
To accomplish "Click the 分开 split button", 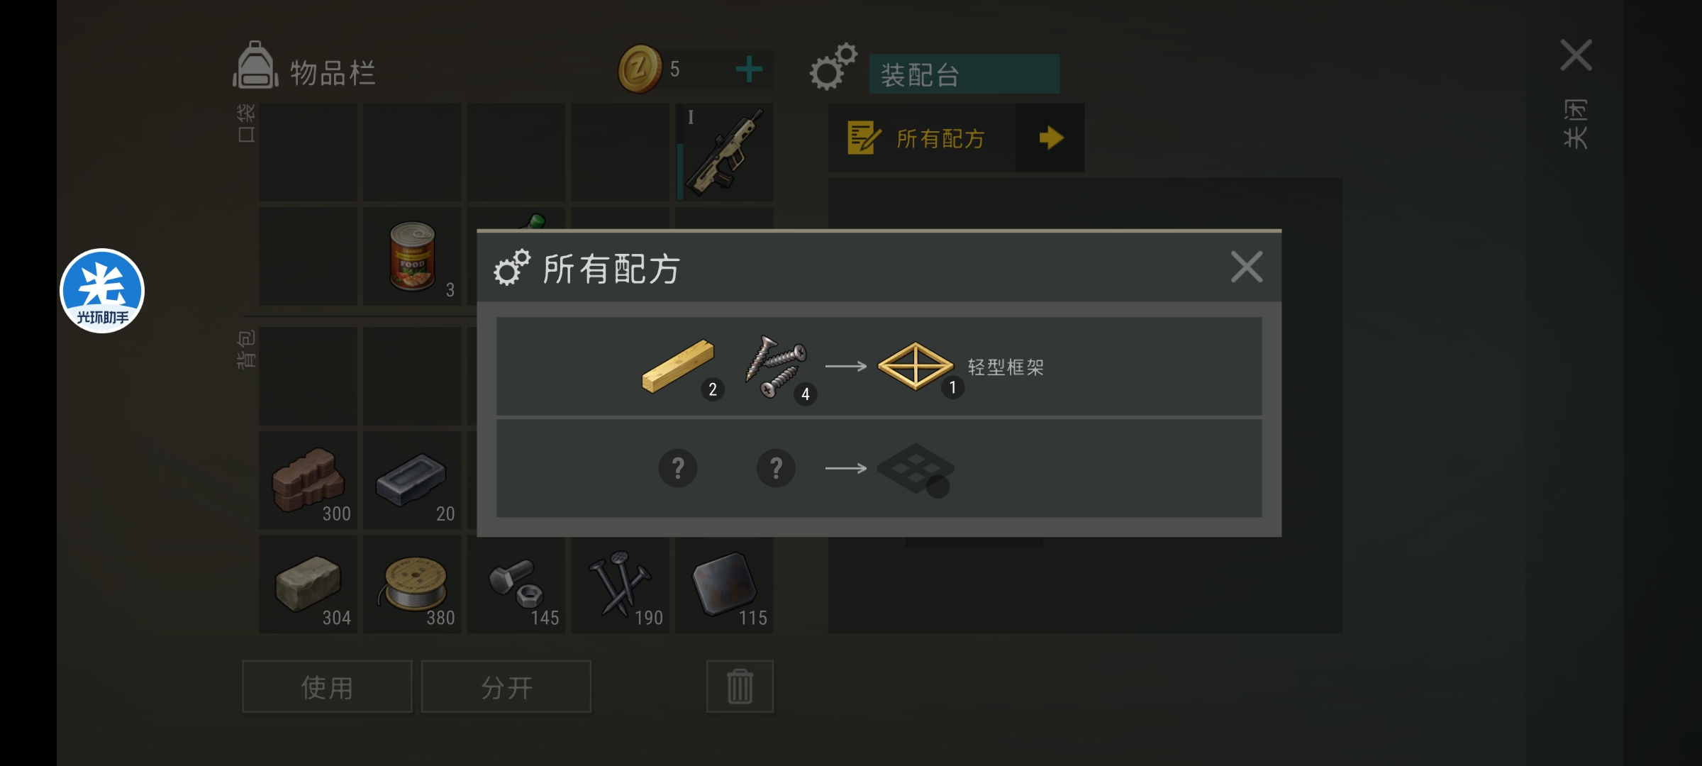I will (x=506, y=687).
